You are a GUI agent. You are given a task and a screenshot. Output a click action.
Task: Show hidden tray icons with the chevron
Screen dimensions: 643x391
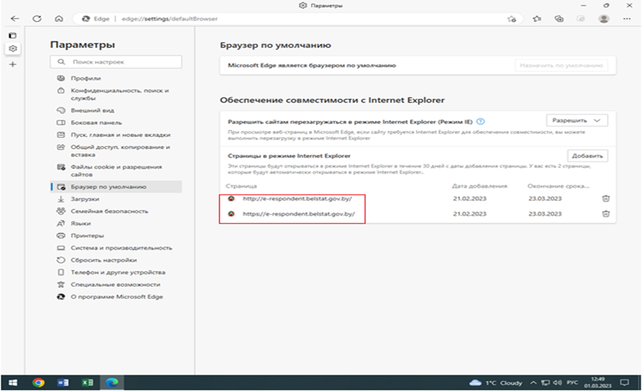pos(533,383)
